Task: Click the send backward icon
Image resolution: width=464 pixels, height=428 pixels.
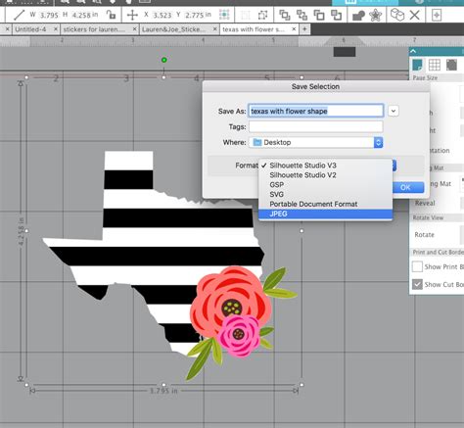Action: [x=319, y=15]
